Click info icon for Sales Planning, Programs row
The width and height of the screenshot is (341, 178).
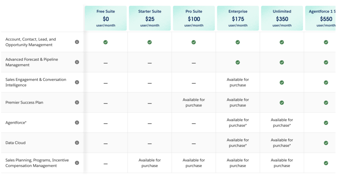77,163
